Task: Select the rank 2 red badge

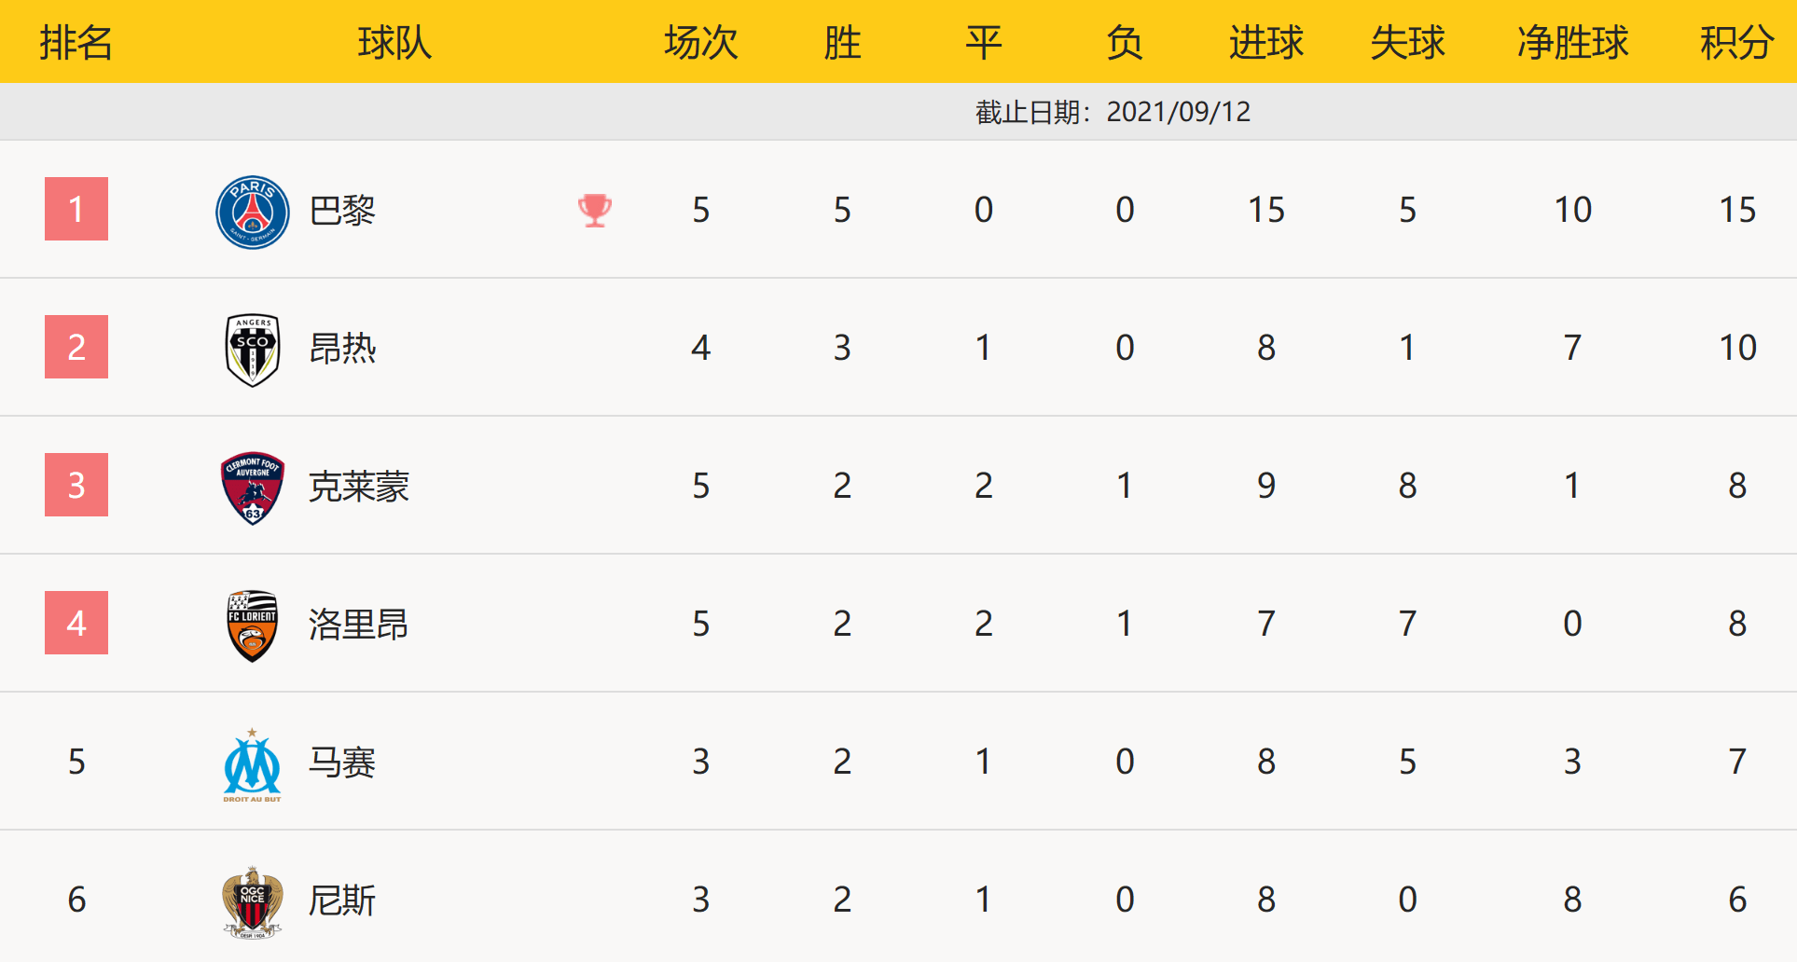Action: point(76,347)
